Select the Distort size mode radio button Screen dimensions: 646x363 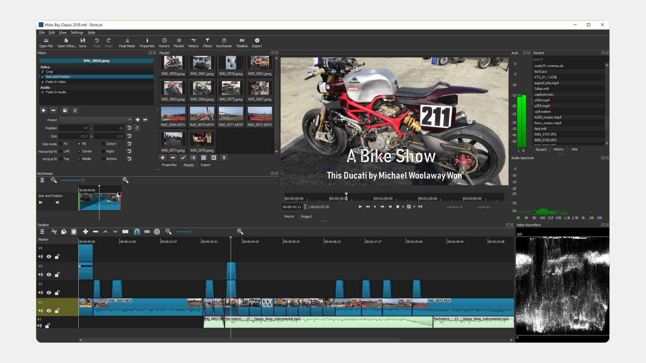click(103, 144)
